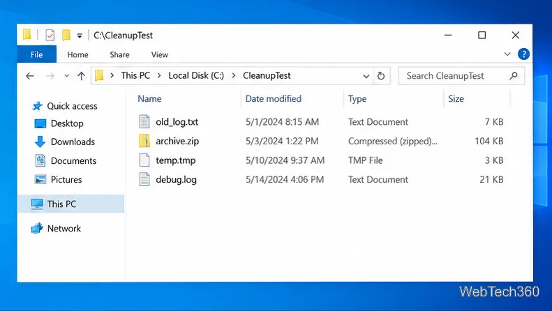
Task: Open Downloads in the navigation pane
Action: point(73,142)
